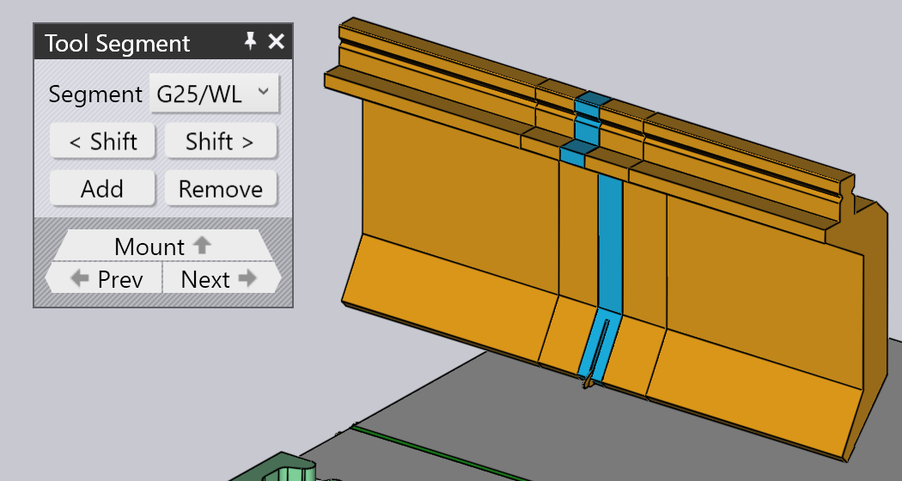The height and width of the screenshot is (481, 902).
Task: Click the Shift > button
Action: 221,141
